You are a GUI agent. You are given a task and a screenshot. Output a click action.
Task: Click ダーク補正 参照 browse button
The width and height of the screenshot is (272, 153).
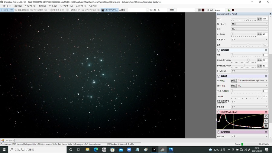[x=234, y=81]
